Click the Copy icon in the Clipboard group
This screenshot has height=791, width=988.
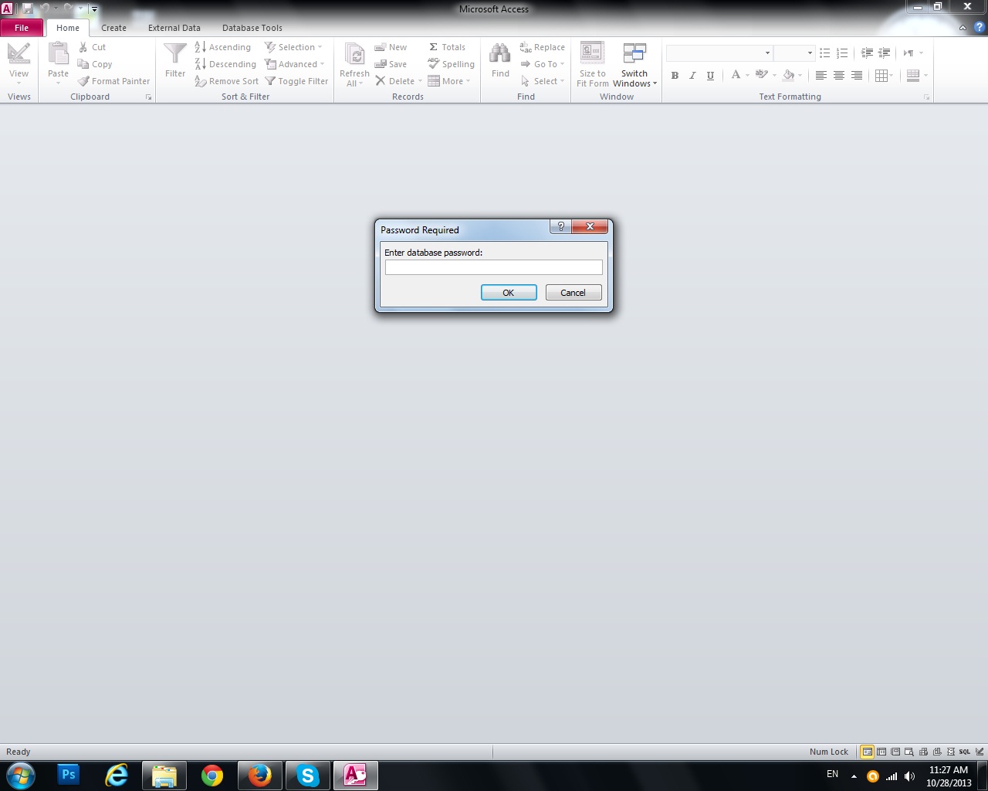83,64
